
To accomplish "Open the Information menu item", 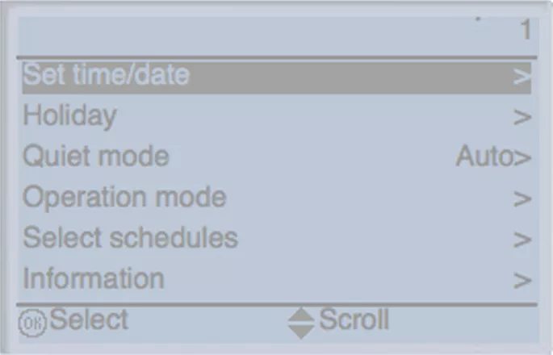I will (94, 279).
